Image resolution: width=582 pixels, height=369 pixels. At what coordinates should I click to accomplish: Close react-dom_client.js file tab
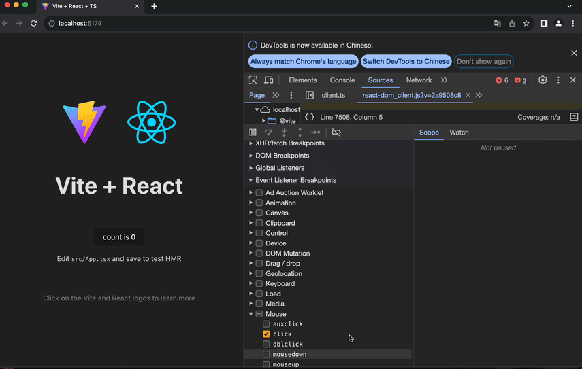pos(468,95)
